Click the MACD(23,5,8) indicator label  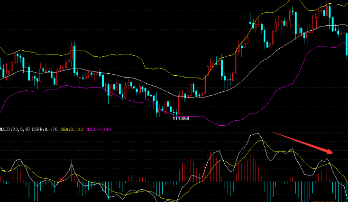click(x=15, y=129)
